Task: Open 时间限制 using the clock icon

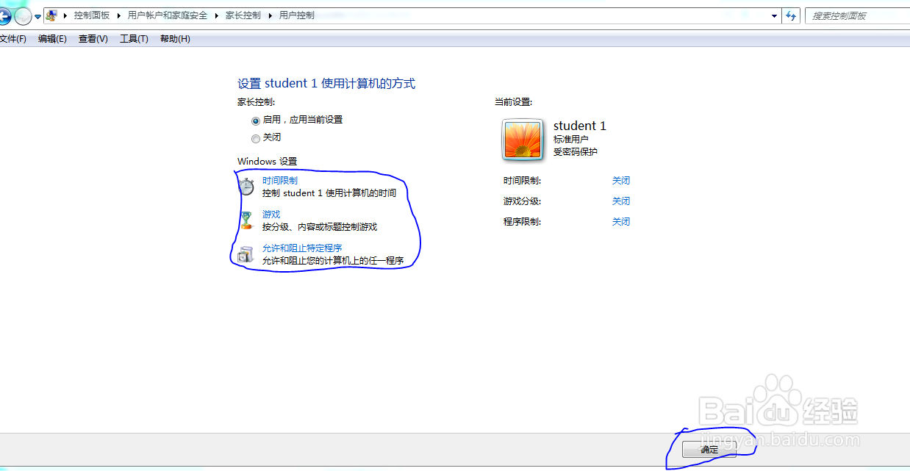Action: pyautogui.click(x=246, y=184)
